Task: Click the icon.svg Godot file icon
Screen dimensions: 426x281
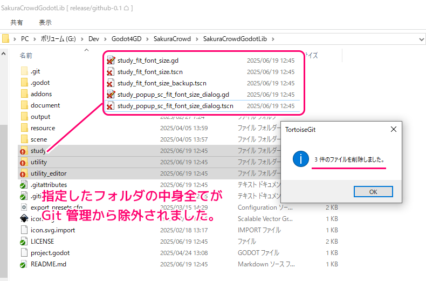Action: [23, 219]
